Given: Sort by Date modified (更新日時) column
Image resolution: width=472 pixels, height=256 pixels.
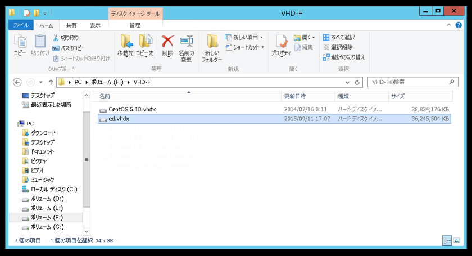Looking at the screenshot, I should [308, 96].
